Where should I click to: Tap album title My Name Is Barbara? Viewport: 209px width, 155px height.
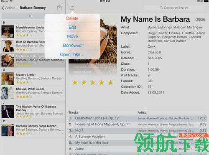click(x=155, y=19)
